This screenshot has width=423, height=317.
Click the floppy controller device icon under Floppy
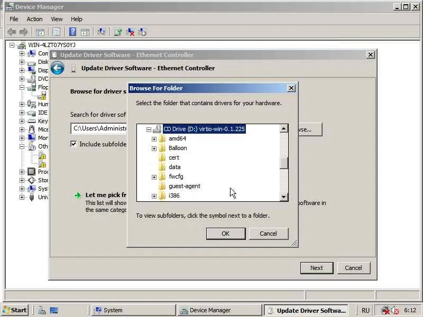42,96
